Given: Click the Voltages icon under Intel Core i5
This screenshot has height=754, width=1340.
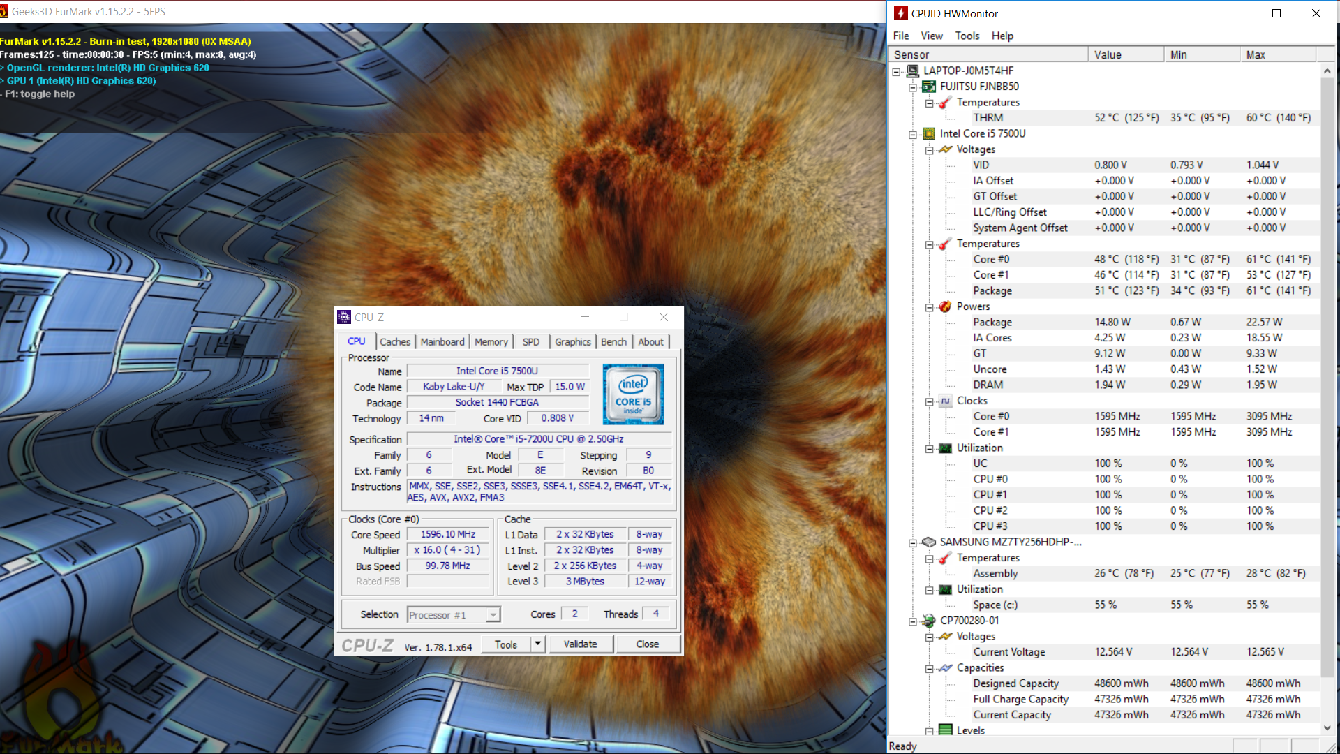Looking at the screenshot, I should coord(946,149).
